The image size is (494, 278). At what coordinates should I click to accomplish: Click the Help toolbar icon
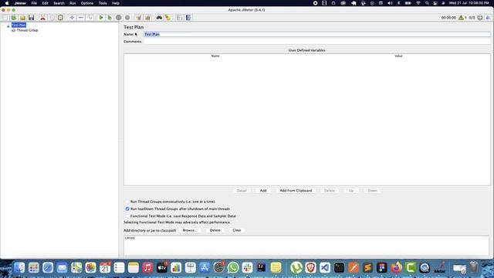188,18
